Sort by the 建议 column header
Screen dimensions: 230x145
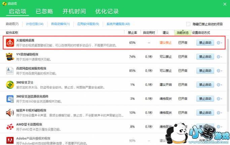coord(166,33)
